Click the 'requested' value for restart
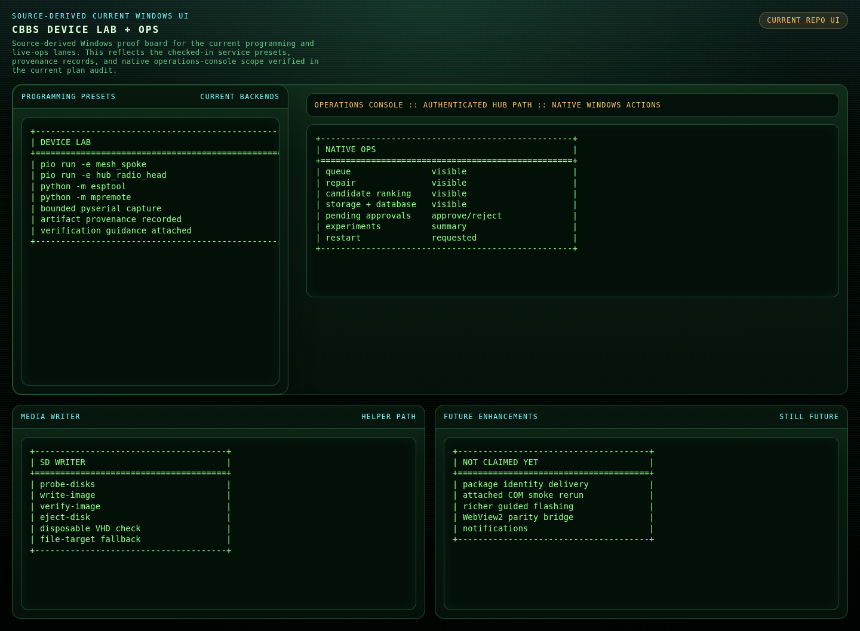The width and height of the screenshot is (860, 631). [454, 238]
